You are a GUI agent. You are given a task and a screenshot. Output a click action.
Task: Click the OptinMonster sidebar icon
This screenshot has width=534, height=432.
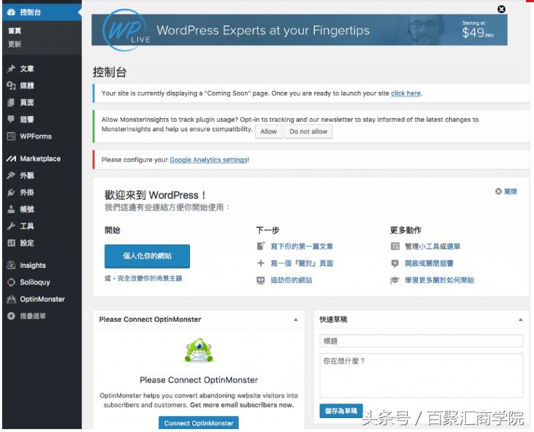tap(11, 299)
